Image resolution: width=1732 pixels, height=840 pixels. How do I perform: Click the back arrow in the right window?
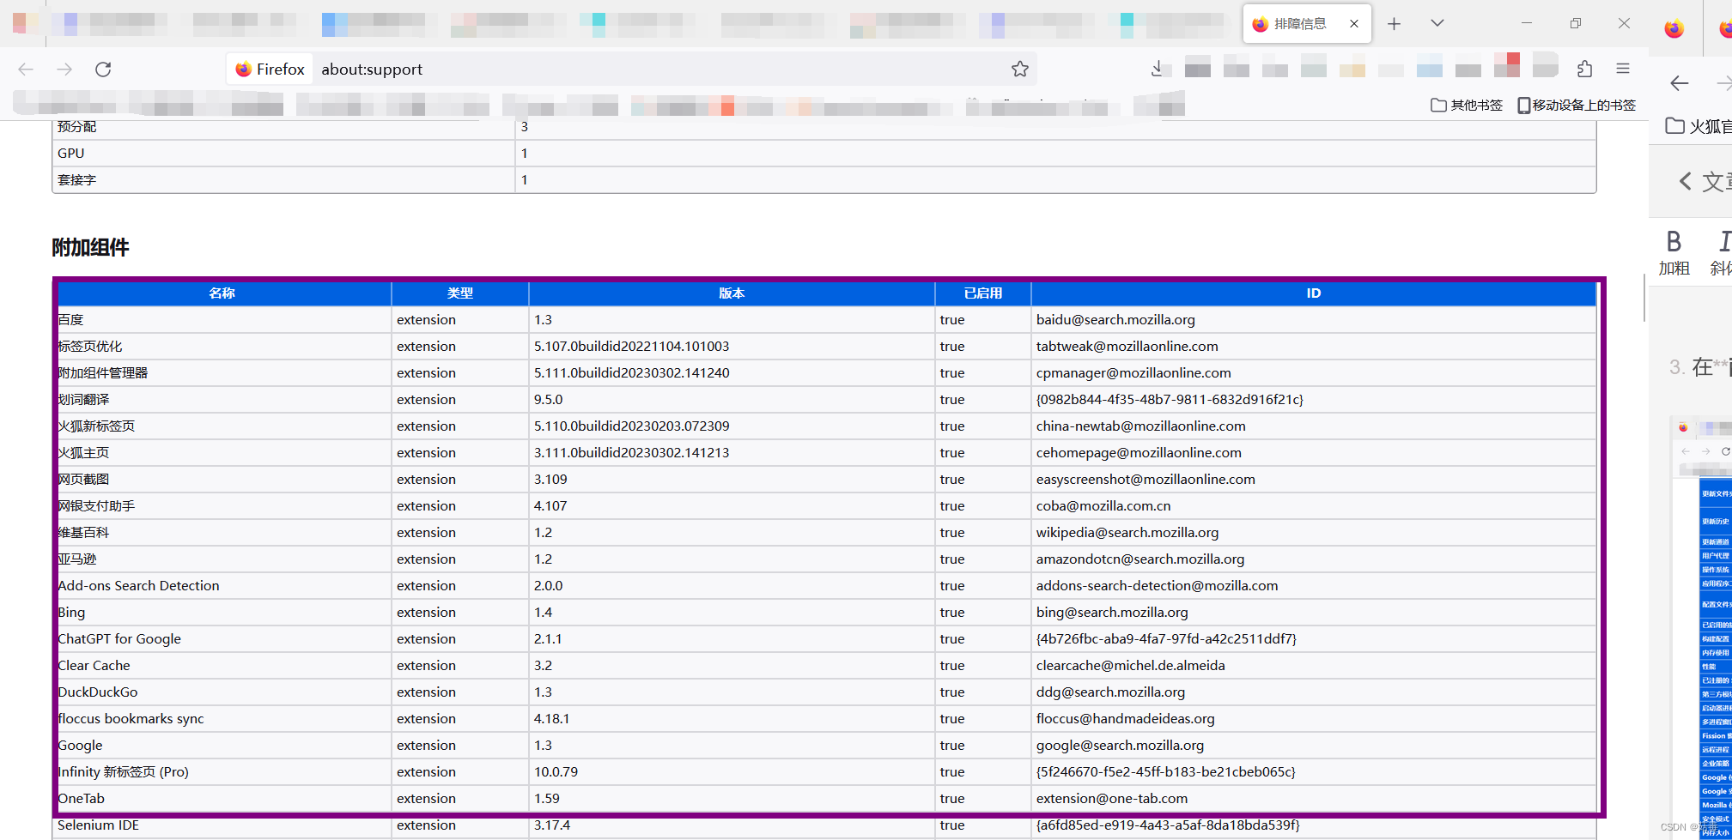[x=1680, y=83]
